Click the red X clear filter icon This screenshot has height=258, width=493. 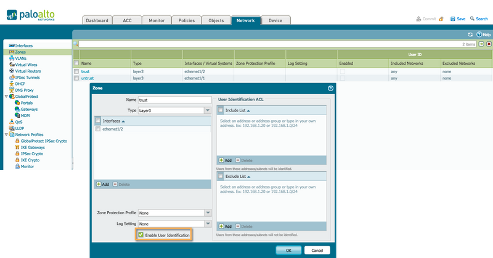coord(489,44)
